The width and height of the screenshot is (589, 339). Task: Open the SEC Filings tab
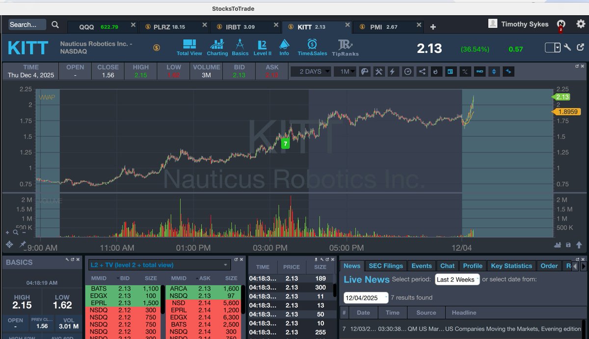385,266
